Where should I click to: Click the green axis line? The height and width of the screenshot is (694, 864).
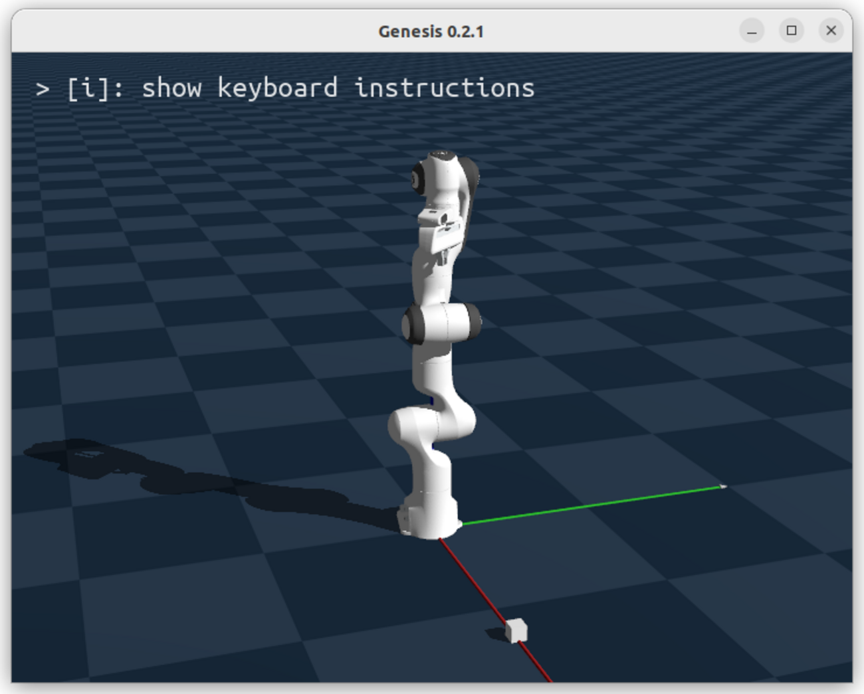(593, 505)
